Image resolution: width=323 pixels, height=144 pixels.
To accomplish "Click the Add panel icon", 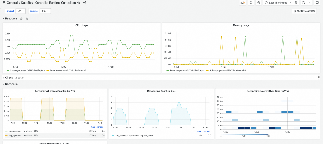I will coord(243,3).
